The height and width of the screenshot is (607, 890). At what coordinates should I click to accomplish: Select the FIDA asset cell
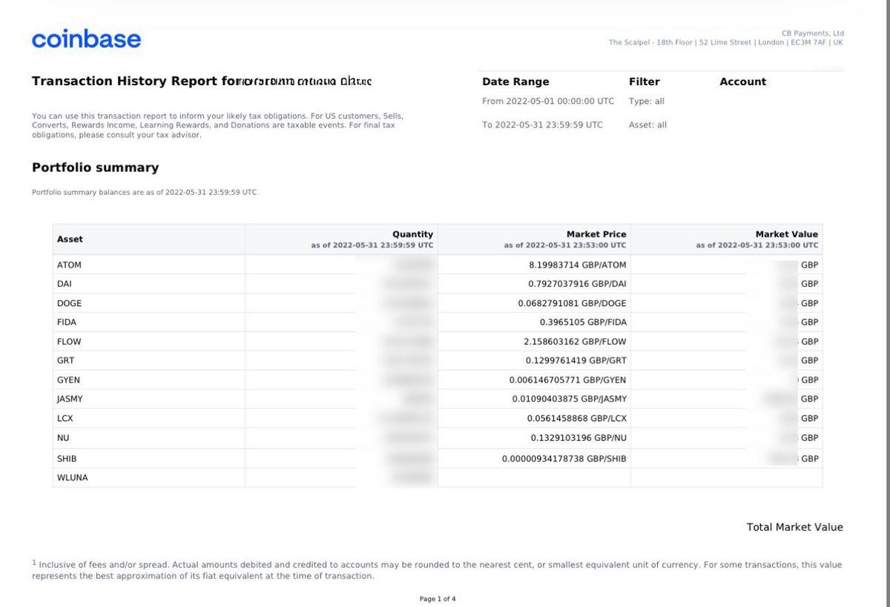(x=148, y=322)
